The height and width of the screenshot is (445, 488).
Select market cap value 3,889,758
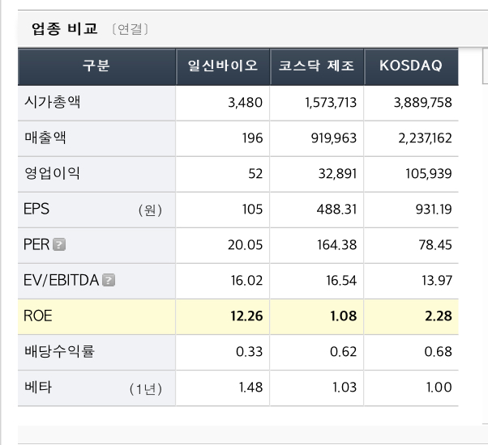click(x=423, y=103)
